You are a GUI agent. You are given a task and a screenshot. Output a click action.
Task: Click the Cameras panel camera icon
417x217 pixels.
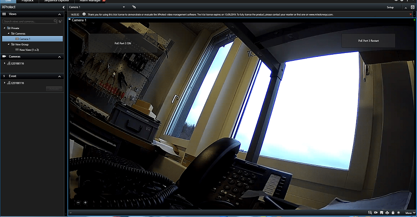tap(4, 56)
